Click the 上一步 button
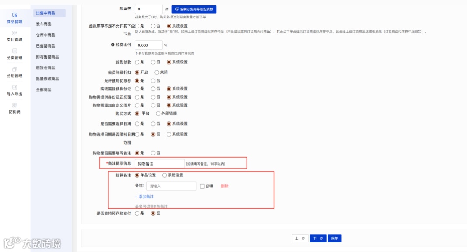467x252 pixels. point(300,238)
